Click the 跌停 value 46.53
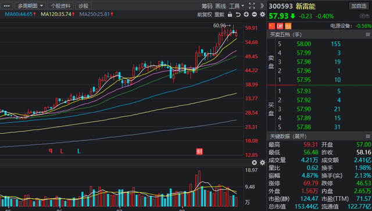 point(364,184)
